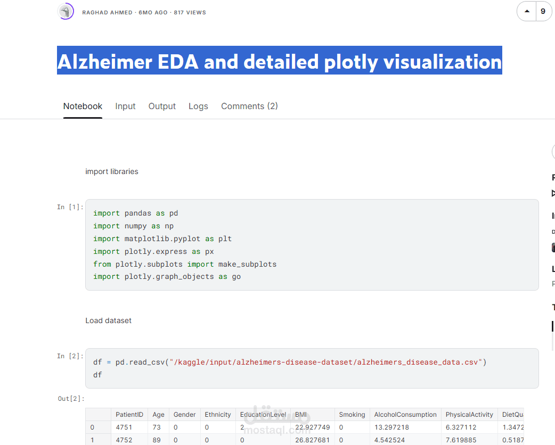Click the notebook title heading
Viewport: 555px width, 445px height.
pos(279,62)
